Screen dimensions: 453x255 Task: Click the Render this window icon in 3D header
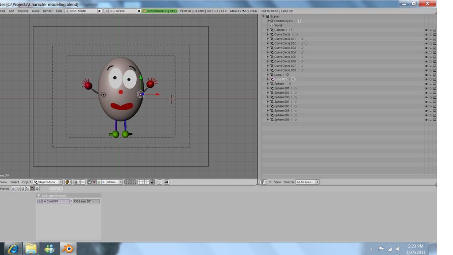(x=167, y=182)
